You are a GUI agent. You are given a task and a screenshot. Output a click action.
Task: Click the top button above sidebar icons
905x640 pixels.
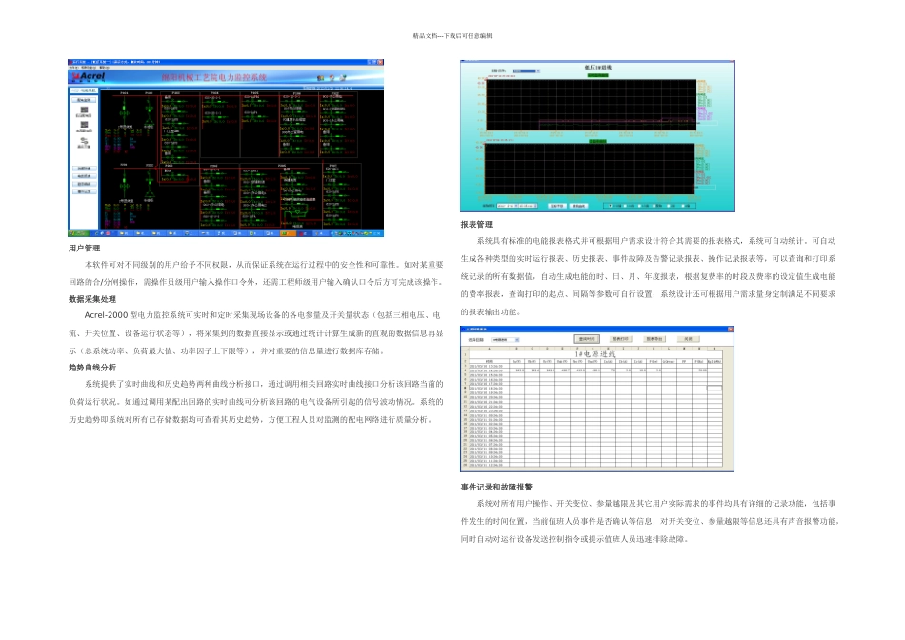(84, 100)
